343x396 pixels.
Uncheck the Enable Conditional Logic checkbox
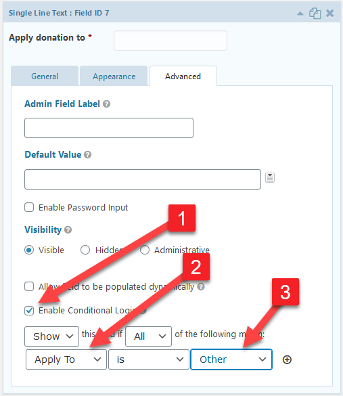[29, 311]
